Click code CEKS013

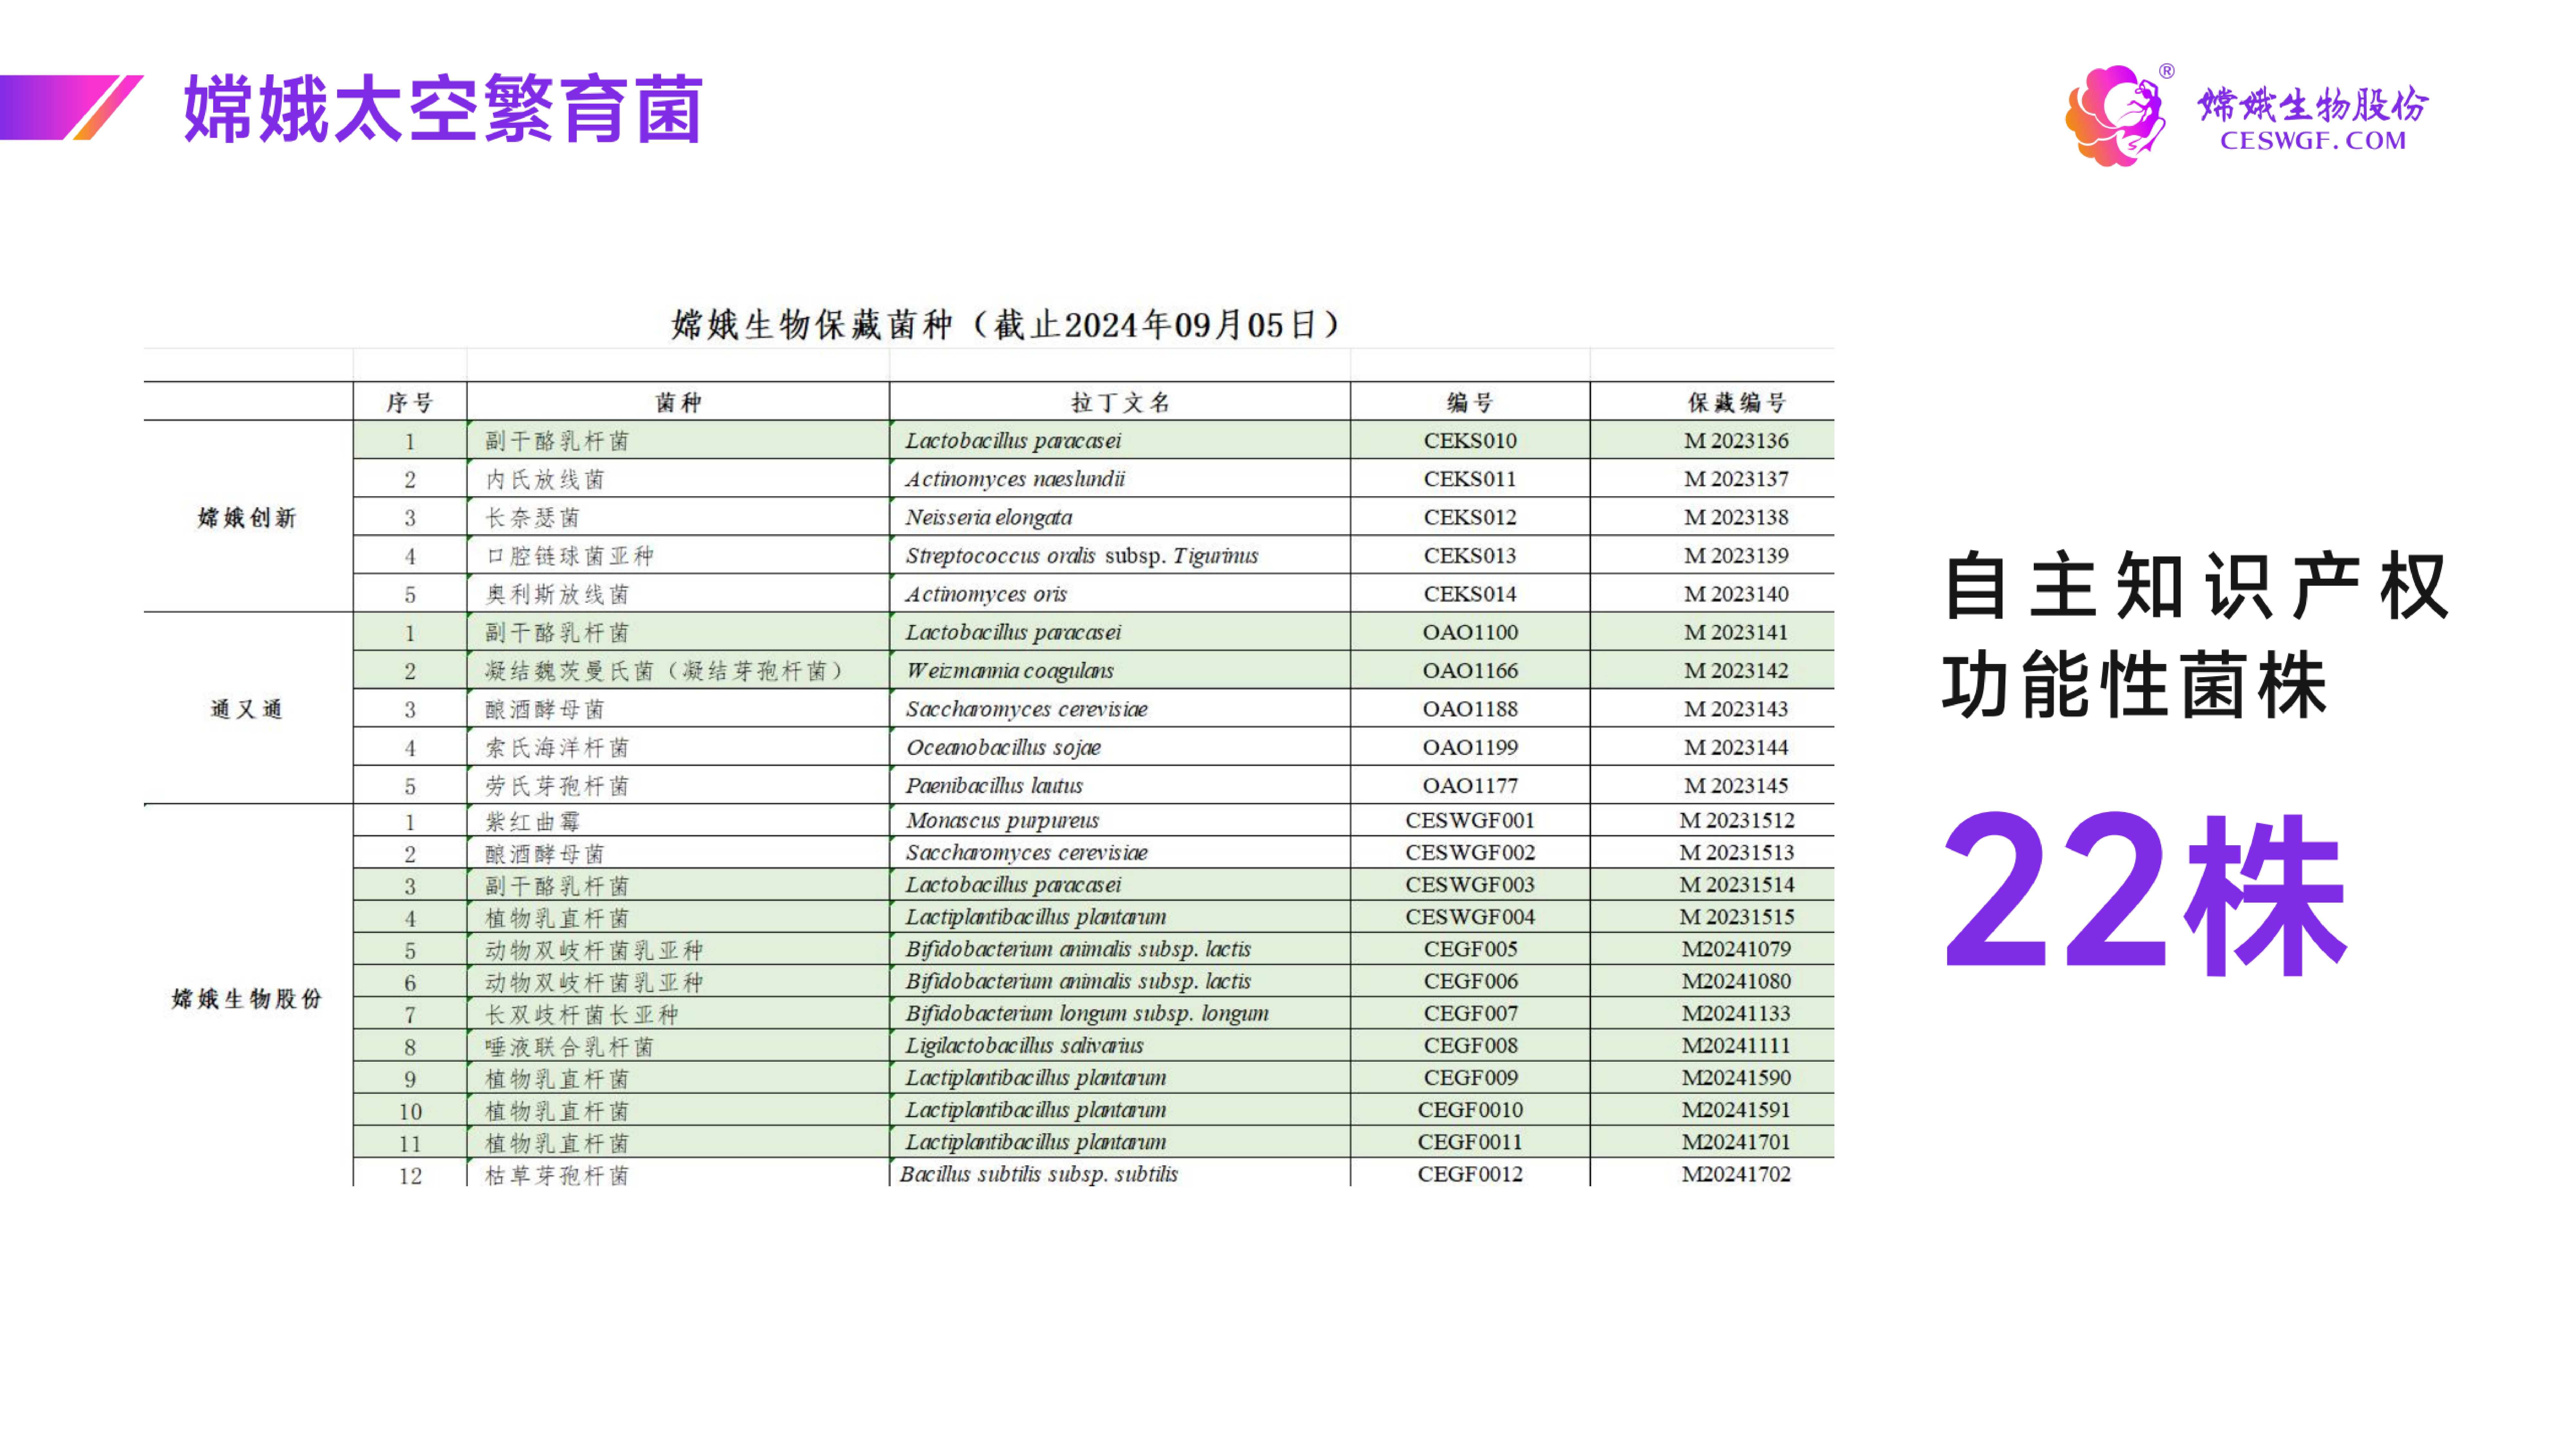(1470, 556)
